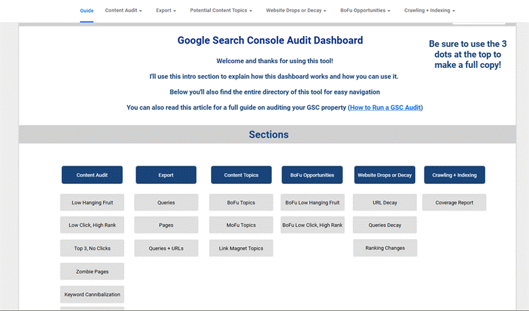Open Link Magnet Topics
This screenshot has height=311, width=529.
241,249
